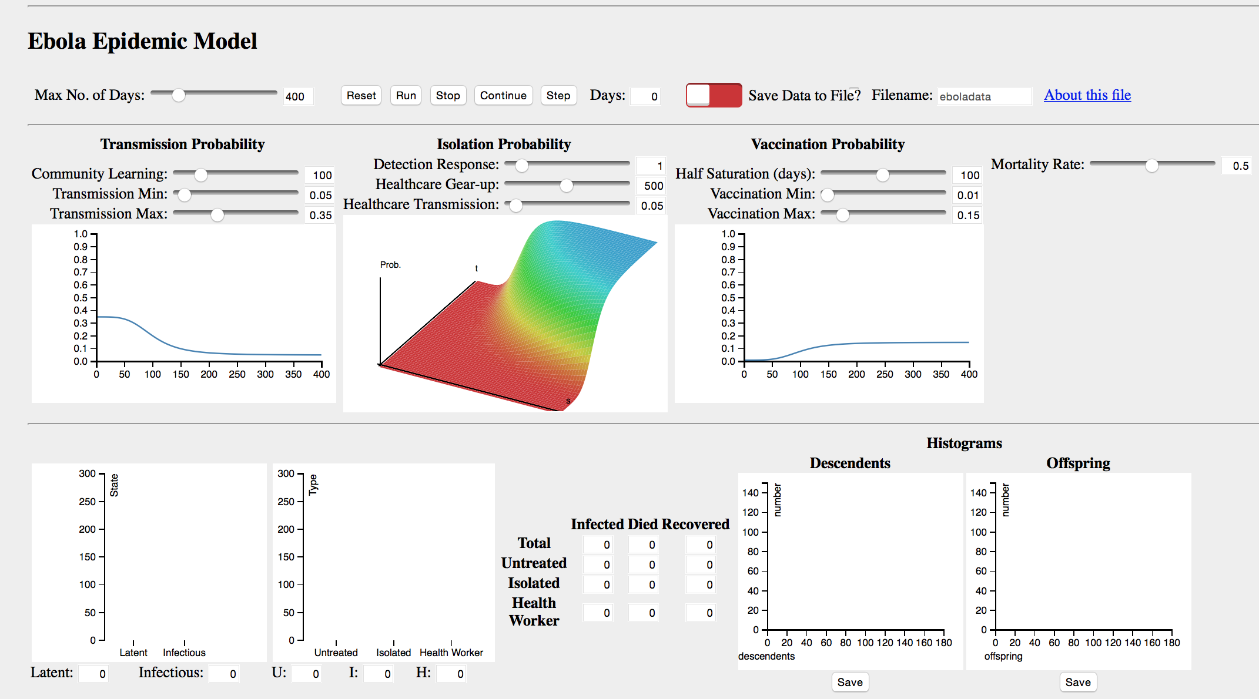The image size is (1259, 699).
Task: Adjust the Detection Response slider
Action: 567,165
